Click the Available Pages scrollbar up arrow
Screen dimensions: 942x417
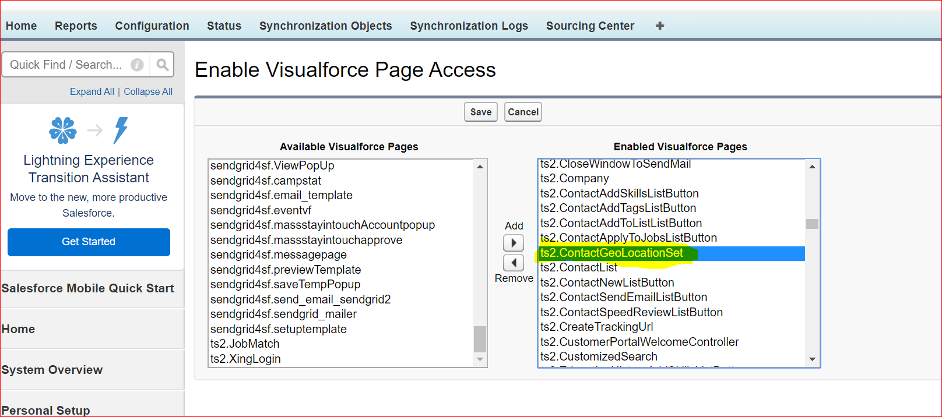coord(480,167)
